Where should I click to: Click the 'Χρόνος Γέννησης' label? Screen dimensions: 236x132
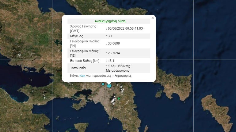(83, 26)
